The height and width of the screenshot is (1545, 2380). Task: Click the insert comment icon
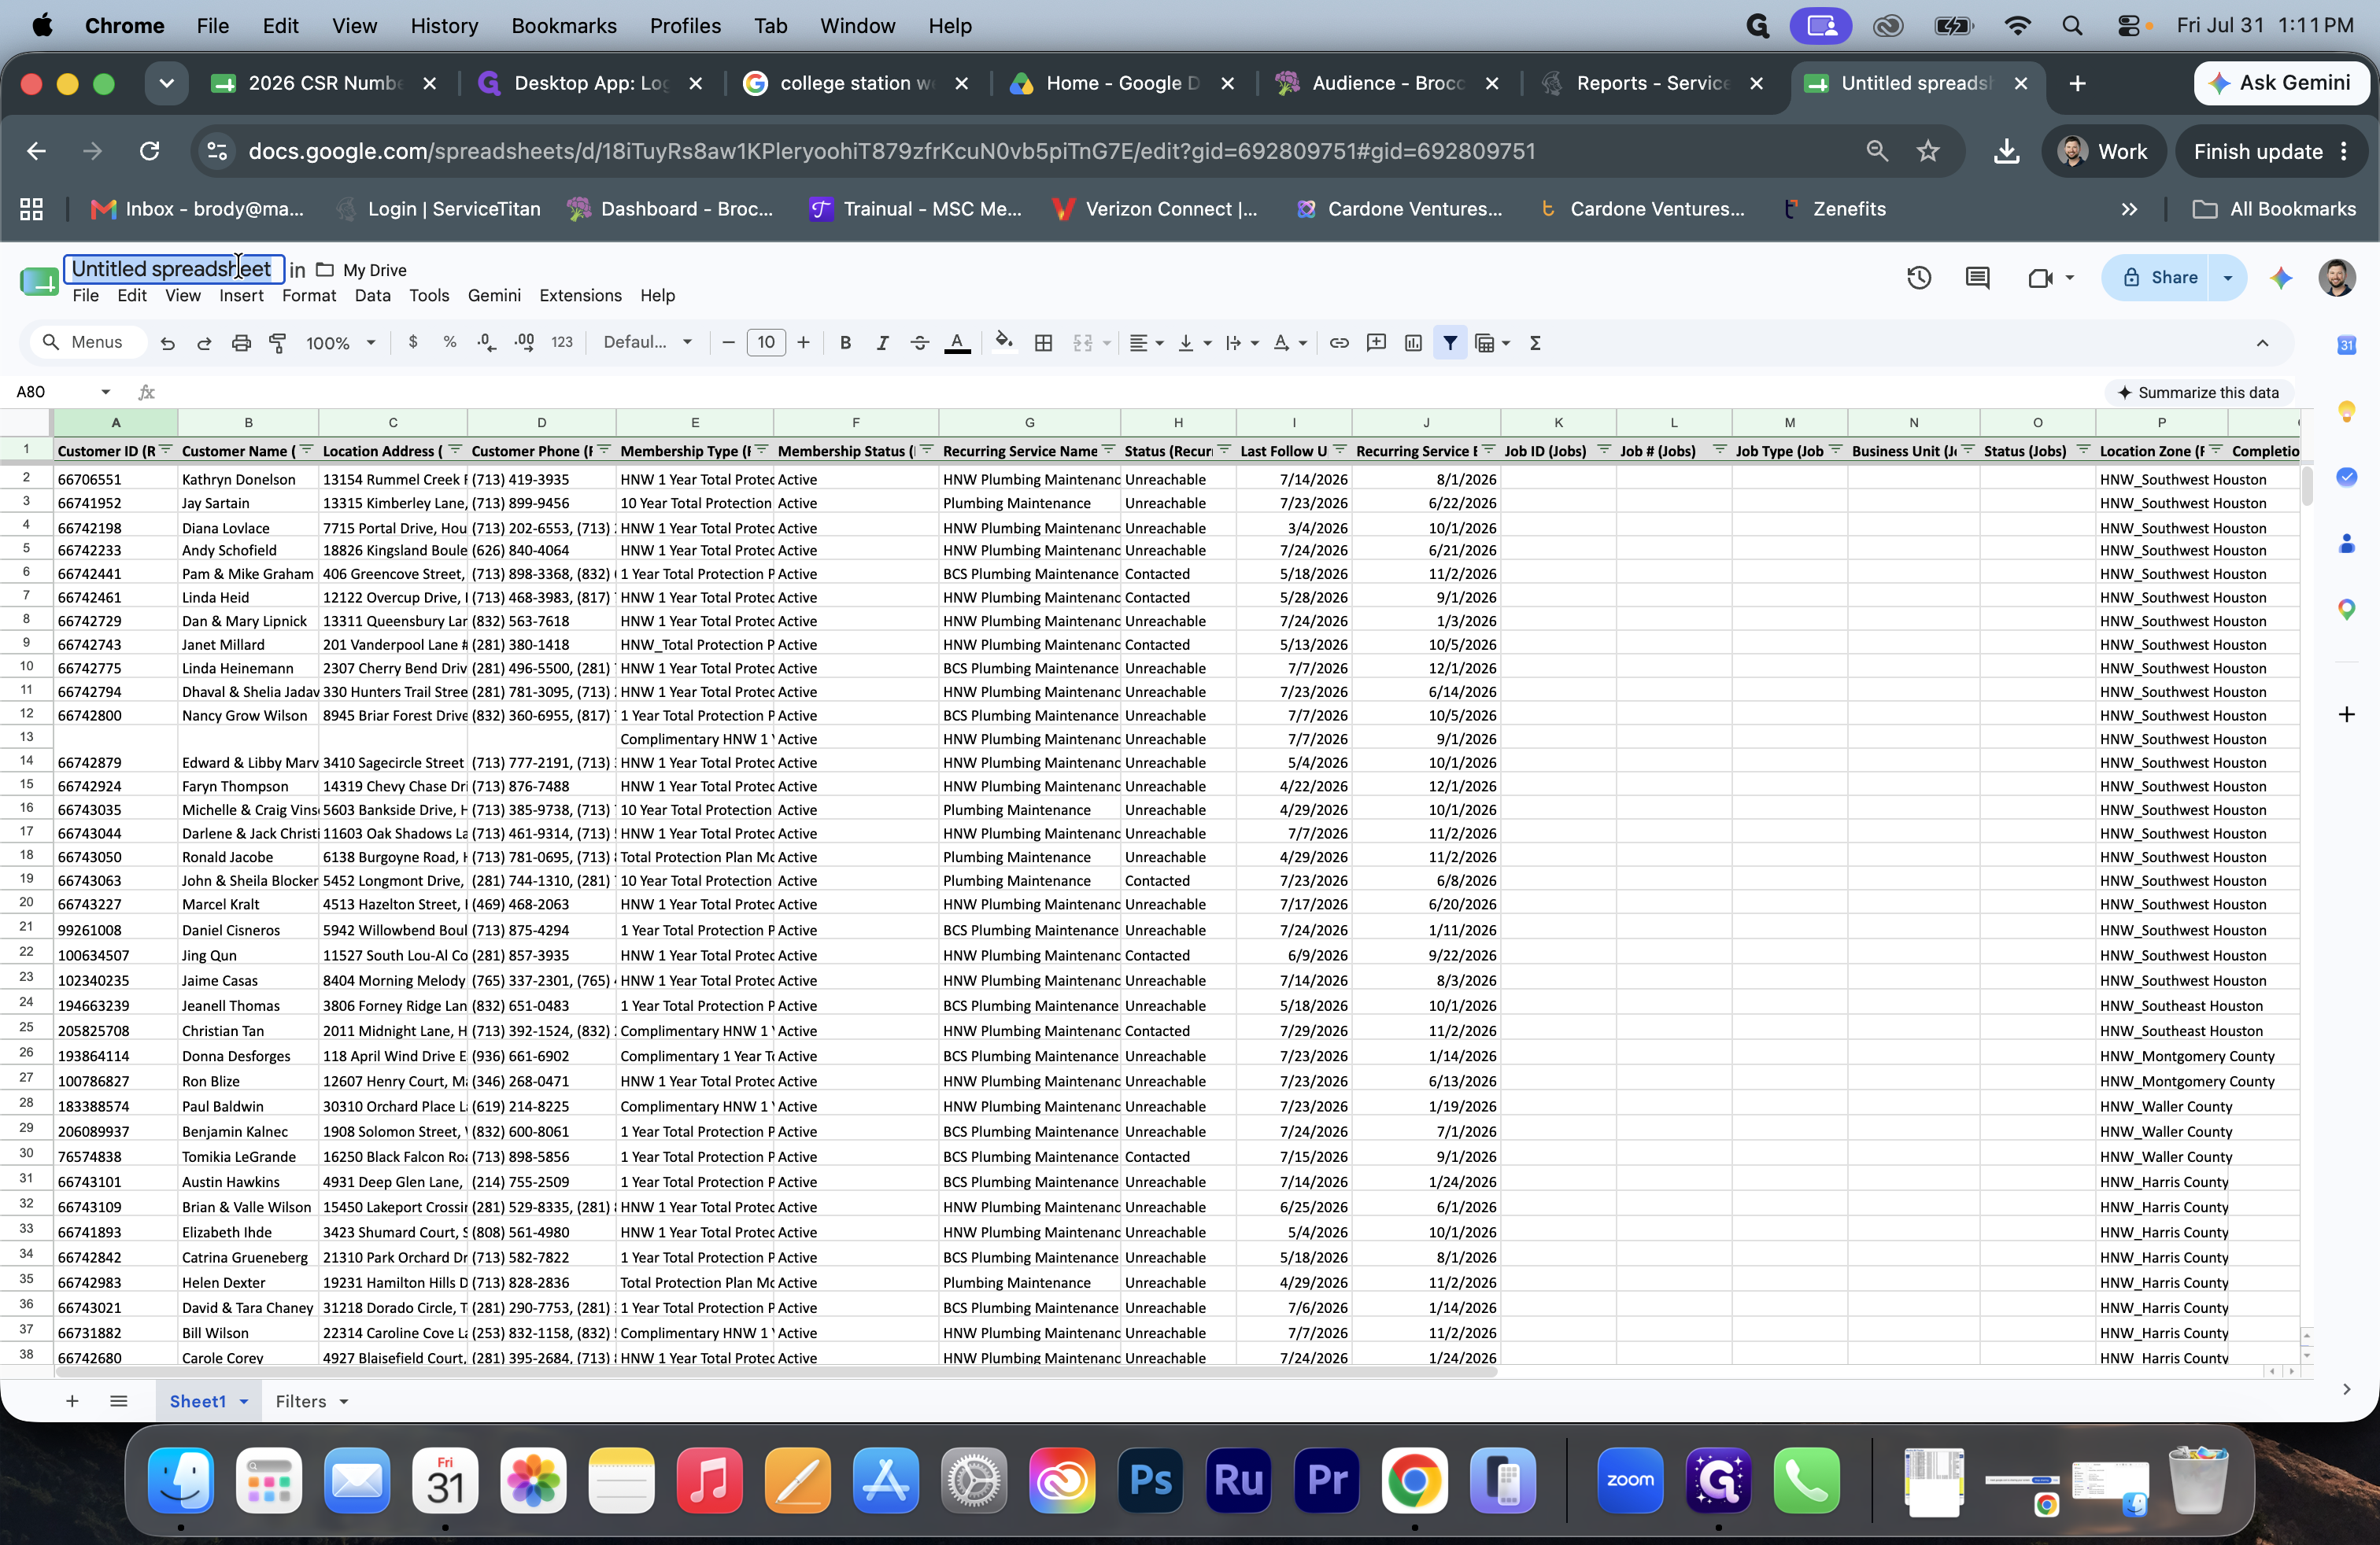click(1376, 343)
